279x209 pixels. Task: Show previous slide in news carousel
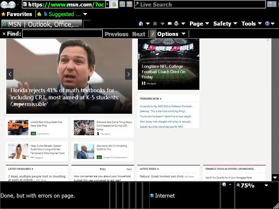coord(10,74)
